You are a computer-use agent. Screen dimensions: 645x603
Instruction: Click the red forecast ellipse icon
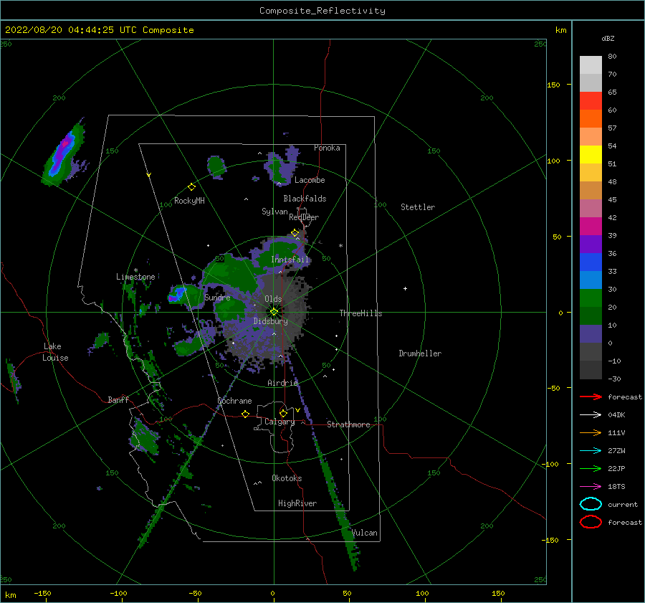click(591, 522)
